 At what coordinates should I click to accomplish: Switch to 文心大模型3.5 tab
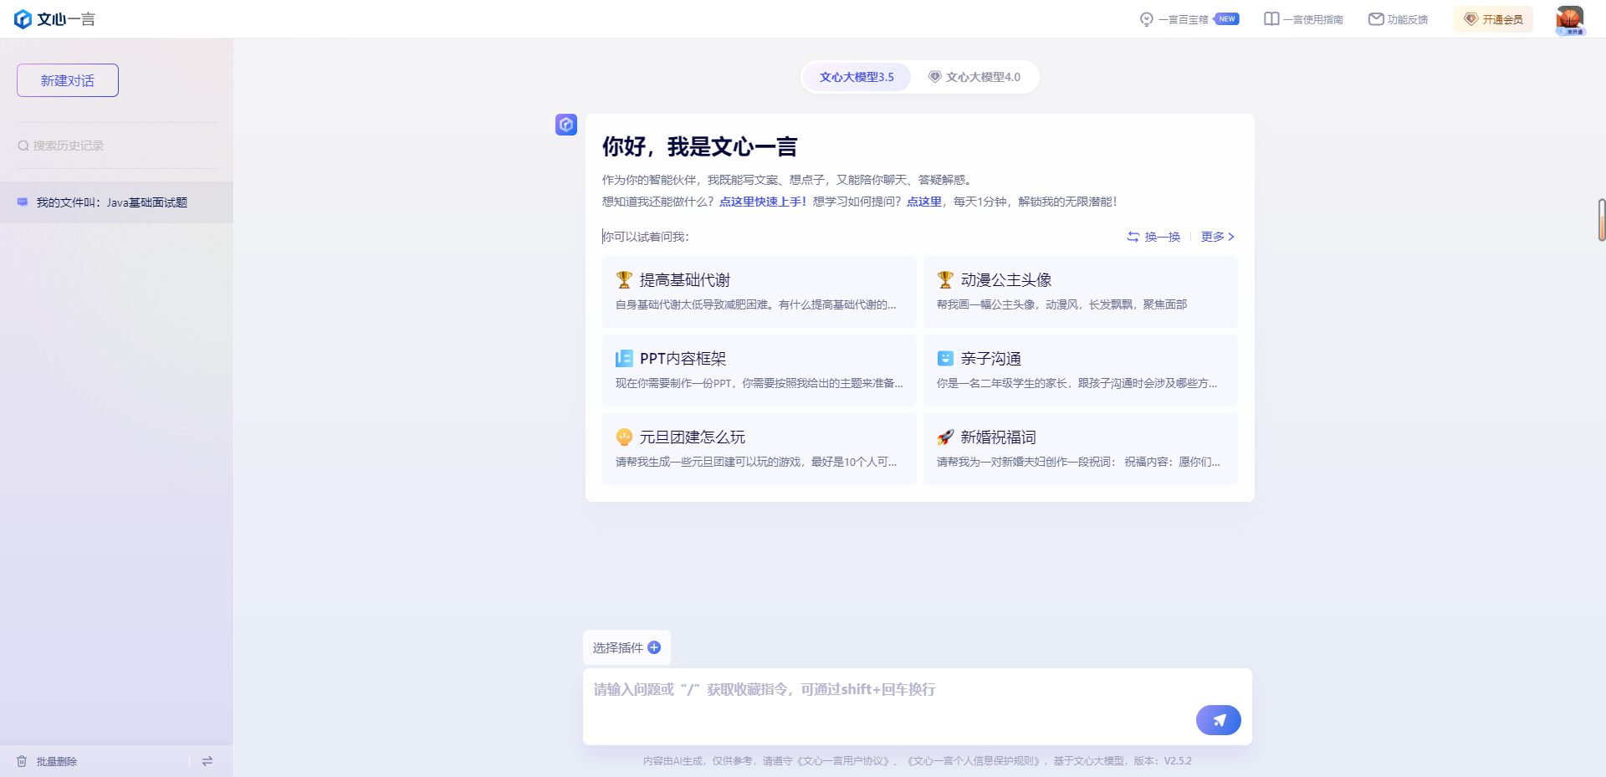857,77
